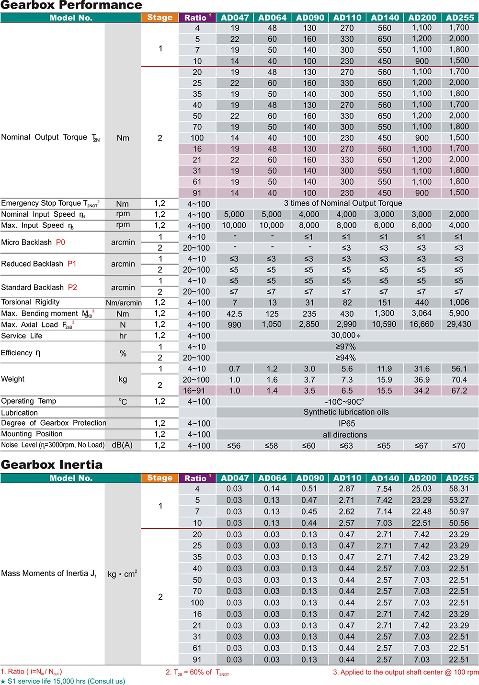Click "AD255" header in Gearbox Performance table
The width and height of the screenshot is (479, 685).
point(460,18)
